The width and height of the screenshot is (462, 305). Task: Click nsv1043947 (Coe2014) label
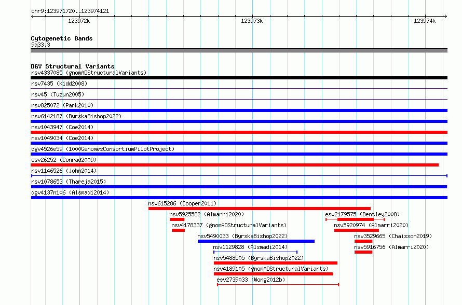(62, 127)
